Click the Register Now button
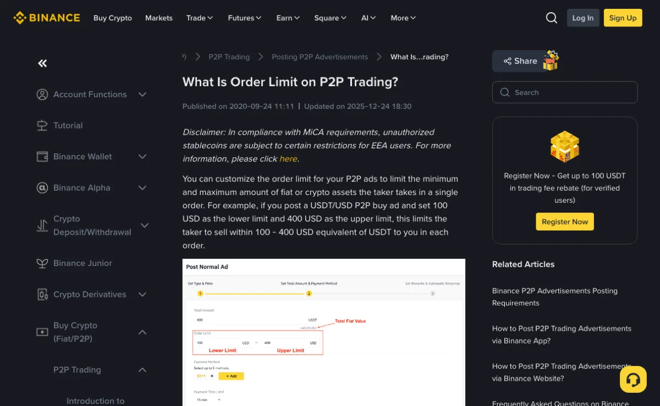 point(565,221)
